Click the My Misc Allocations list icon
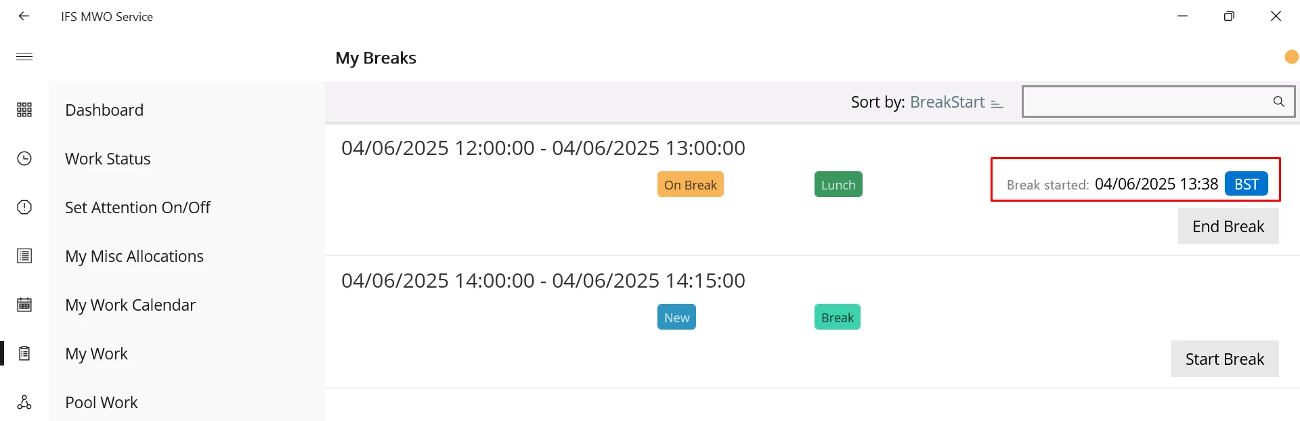Image resolution: width=1300 pixels, height=421 pixels. (x=24, y=256)
